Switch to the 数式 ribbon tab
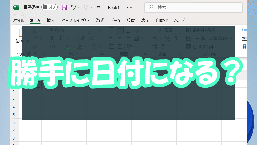 [x=100, y=20]
